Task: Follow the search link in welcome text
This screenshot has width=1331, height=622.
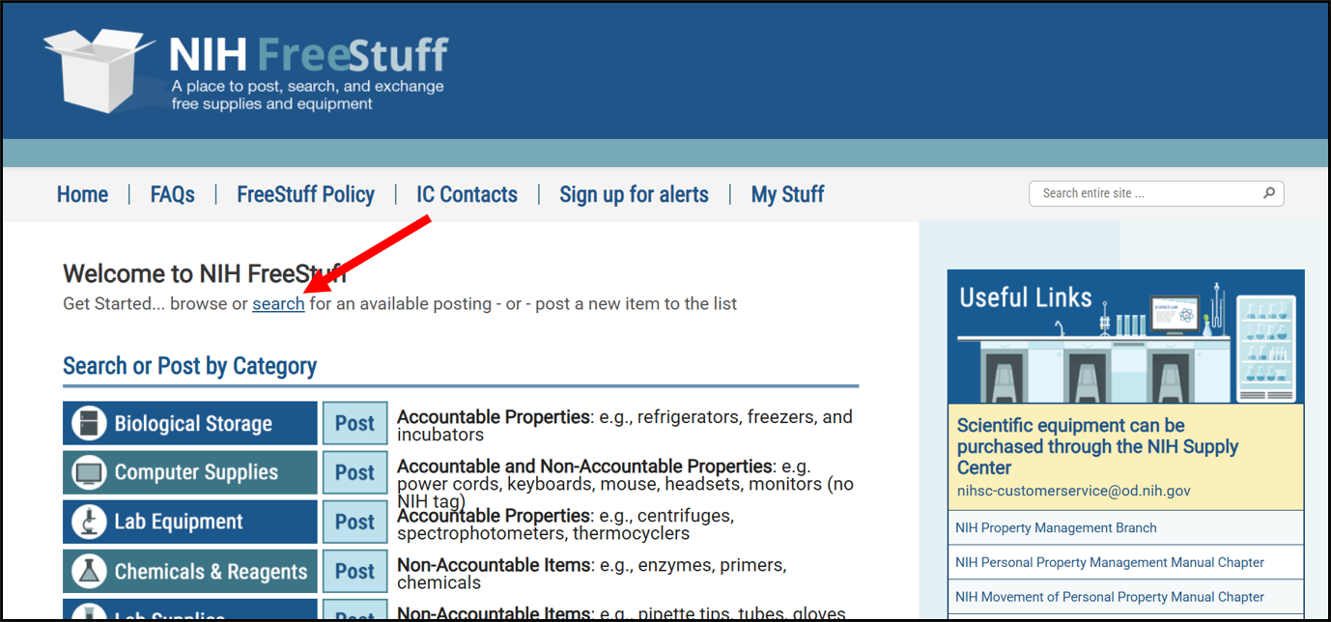Action: [278, 303]
